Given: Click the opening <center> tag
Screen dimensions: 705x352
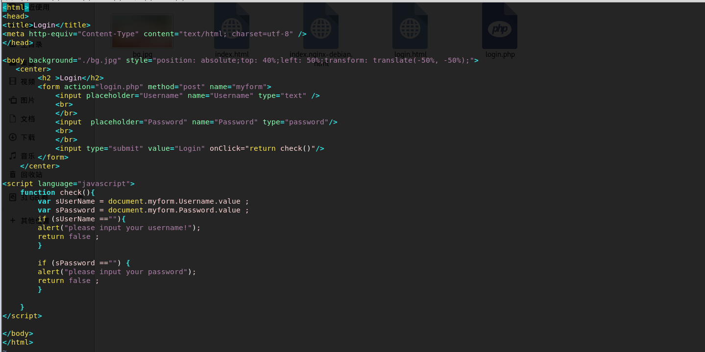Looking at the screenshot, I should click(33, 69).
